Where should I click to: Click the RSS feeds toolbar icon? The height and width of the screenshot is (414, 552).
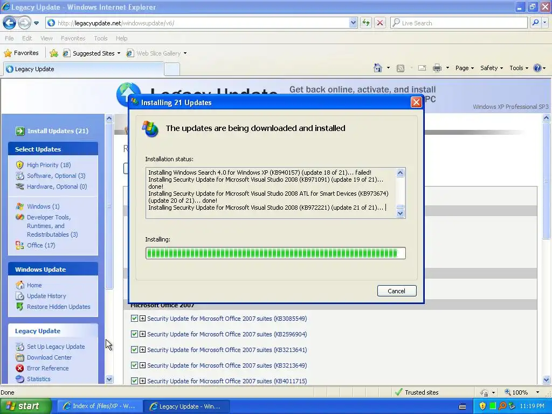[x=401, y=68]
